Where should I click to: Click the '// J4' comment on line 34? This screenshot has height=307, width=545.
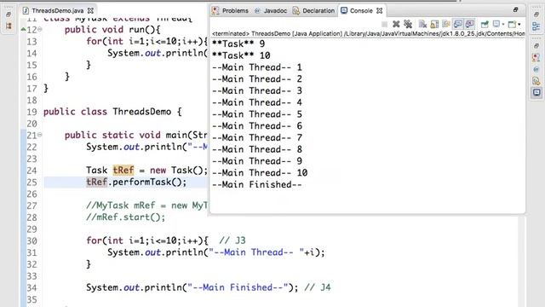(x=318, y=287)
